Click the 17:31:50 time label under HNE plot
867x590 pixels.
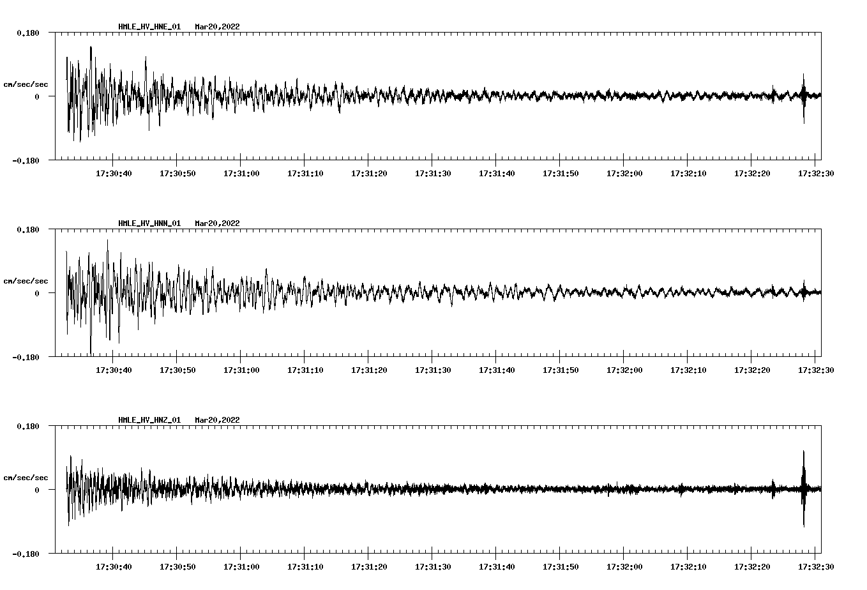click(x=561, y=173)
